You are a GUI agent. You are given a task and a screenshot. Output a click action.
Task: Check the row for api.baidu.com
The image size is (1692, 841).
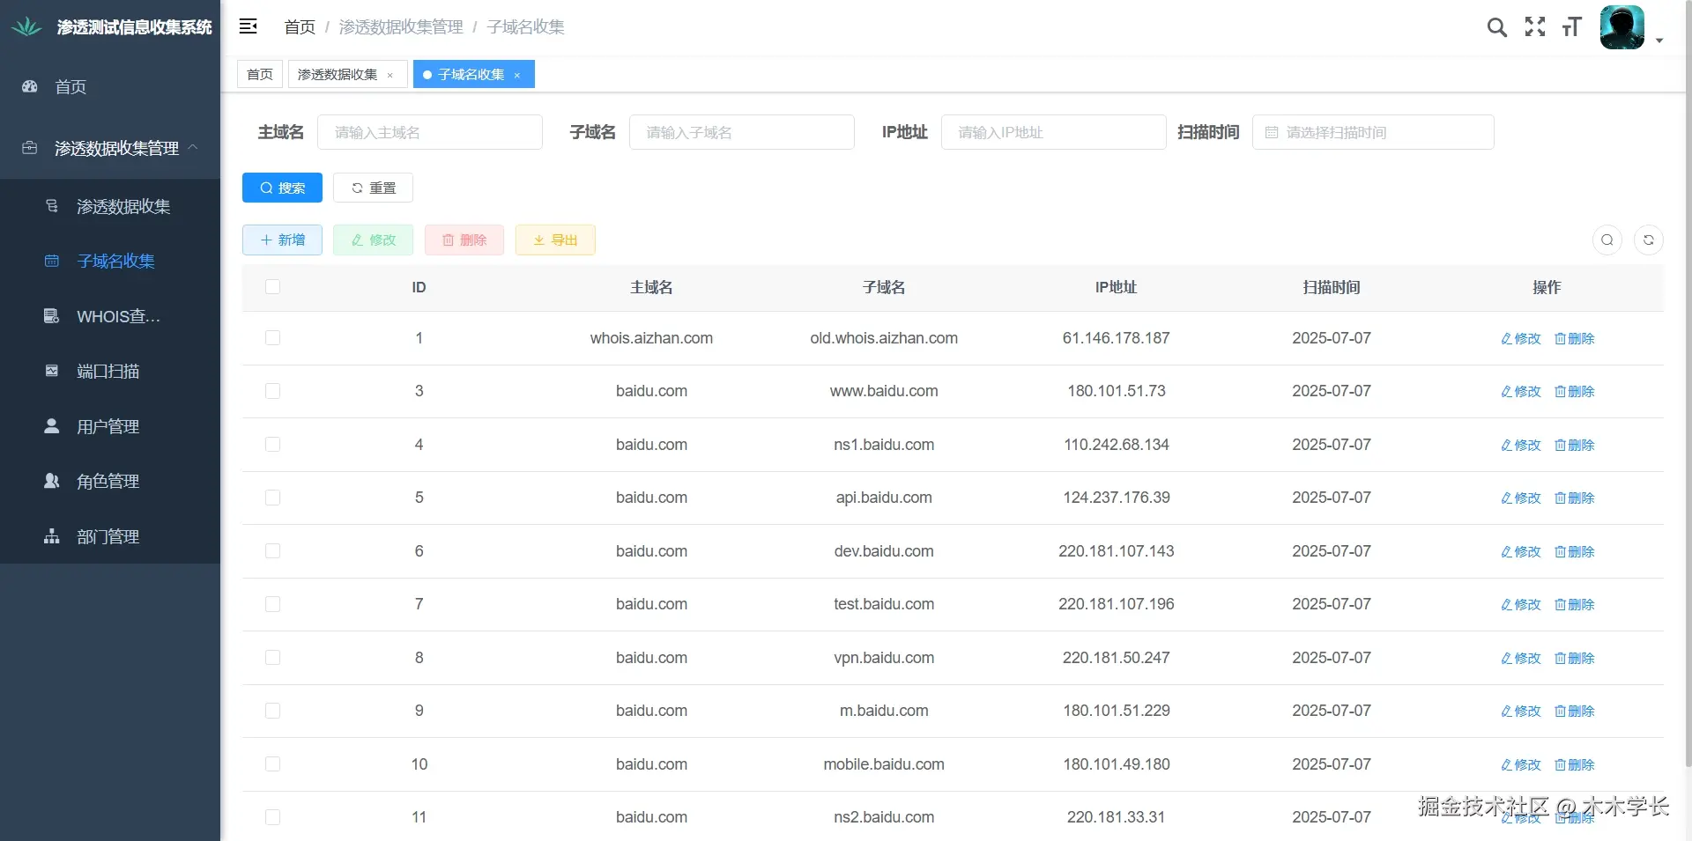point(273,498)
